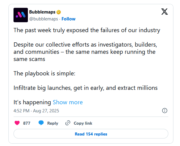The image size is (180, 146).
Task: Click the Reply text label
Action: click(52, 123)
